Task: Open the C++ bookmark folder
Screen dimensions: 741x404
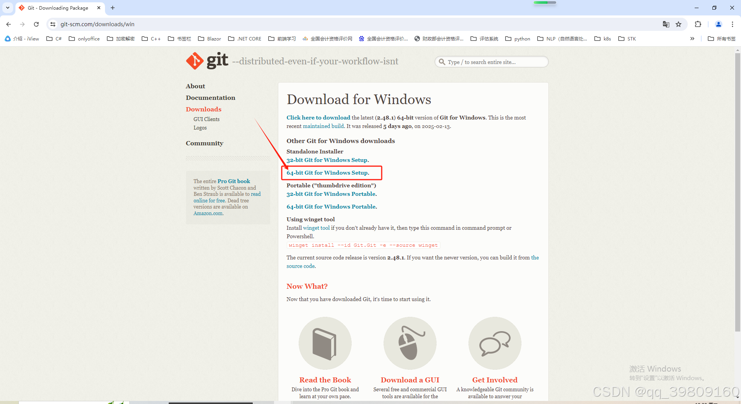Action: [151, 39]
